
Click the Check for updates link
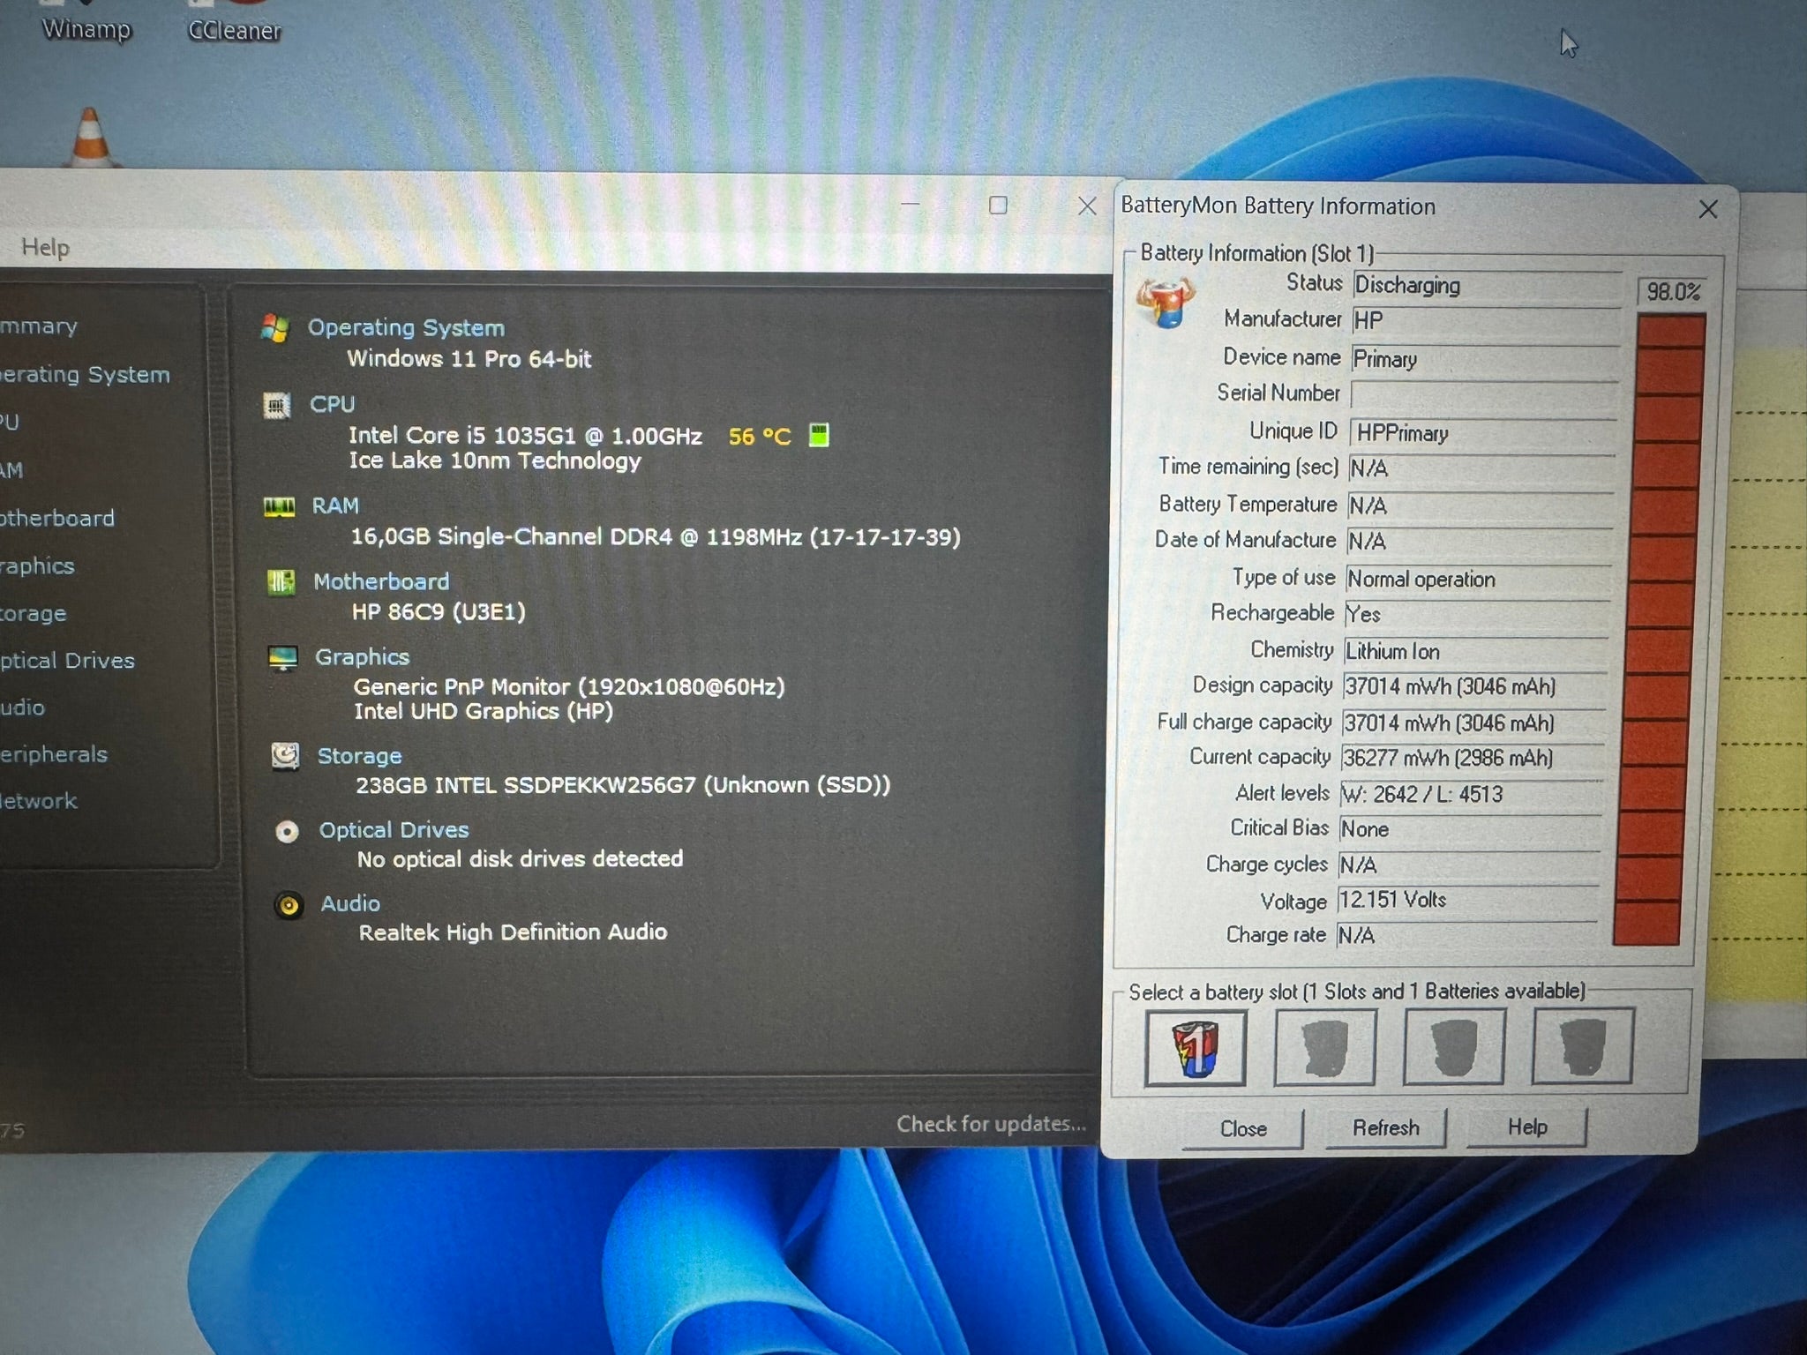click(991, 1124)
